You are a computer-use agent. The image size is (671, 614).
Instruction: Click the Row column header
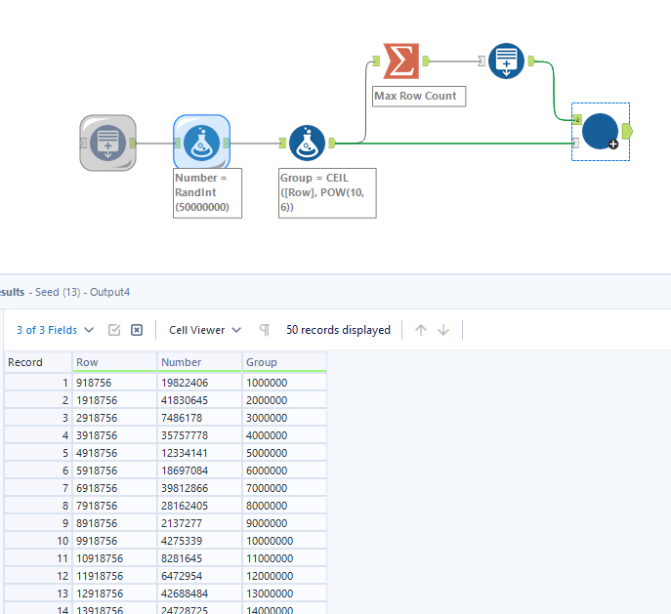point(114,362)
